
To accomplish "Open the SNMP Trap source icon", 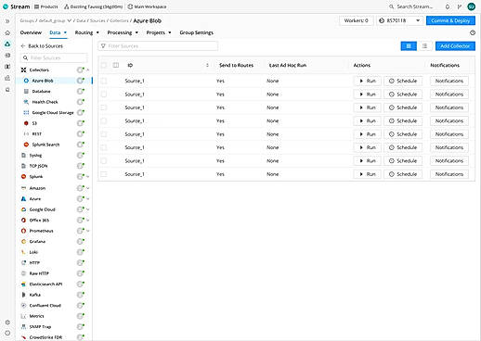I will [x=23, y=327].
